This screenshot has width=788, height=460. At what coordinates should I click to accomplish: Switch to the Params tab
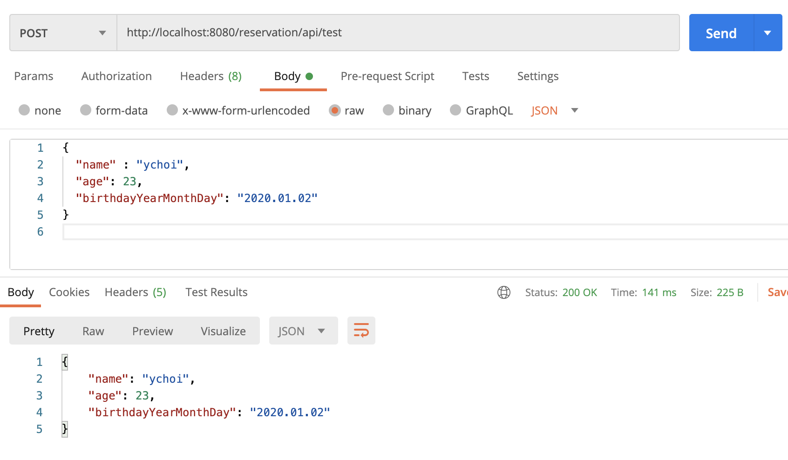34,76
